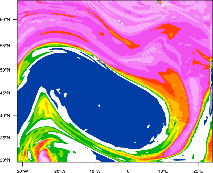The height and width of the screenshot is (173, 213).
Task: Click the 60°N latitude label
Action: pos(5,19)
